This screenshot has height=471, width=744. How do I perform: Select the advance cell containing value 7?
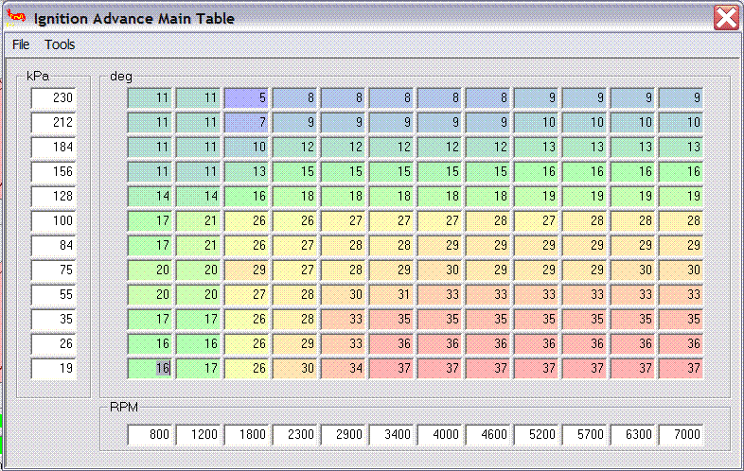coord(247,122)
